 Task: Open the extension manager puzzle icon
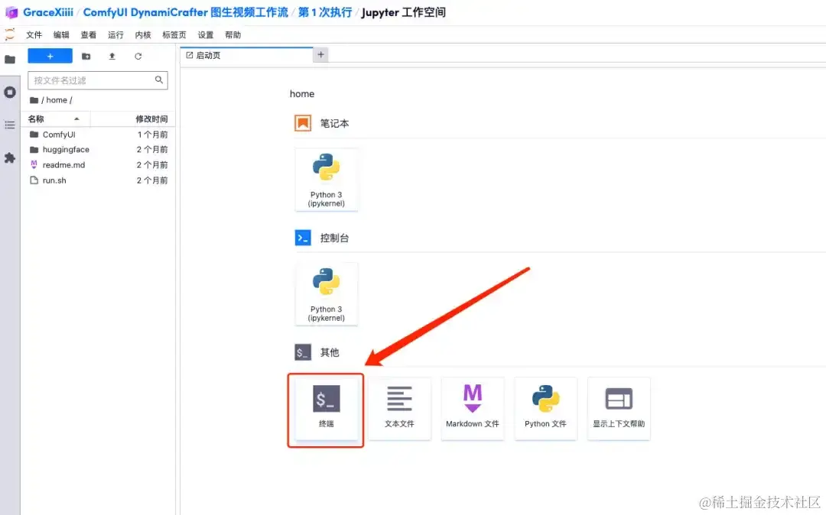pos(9,158)
